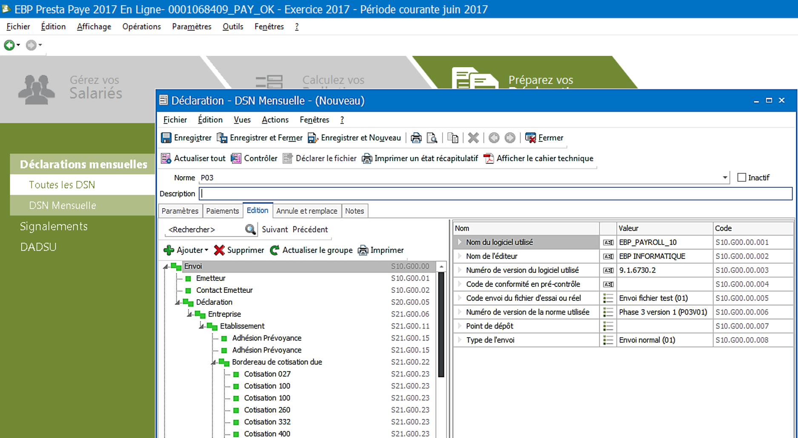Click Suivant search button

275,229
